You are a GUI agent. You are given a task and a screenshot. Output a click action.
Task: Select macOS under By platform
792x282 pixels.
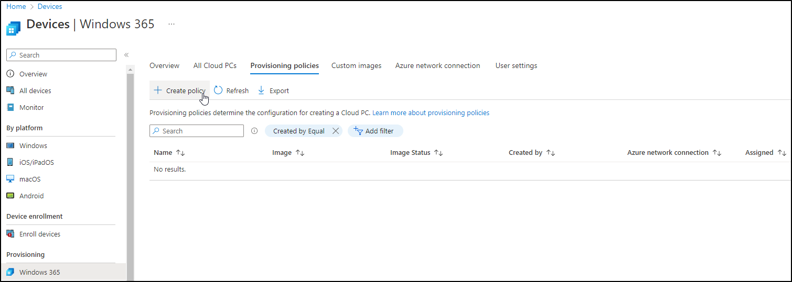click(30, 179)
